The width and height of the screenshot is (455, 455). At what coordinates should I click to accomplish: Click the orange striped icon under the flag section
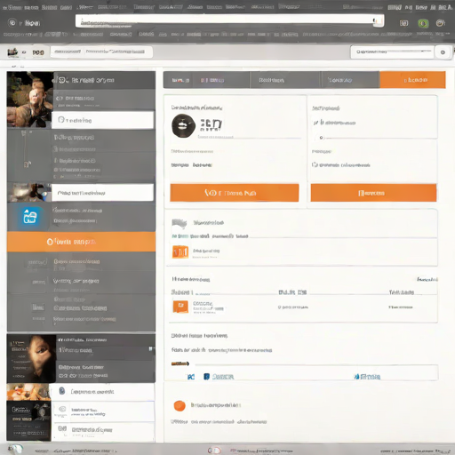coord(180,251)
